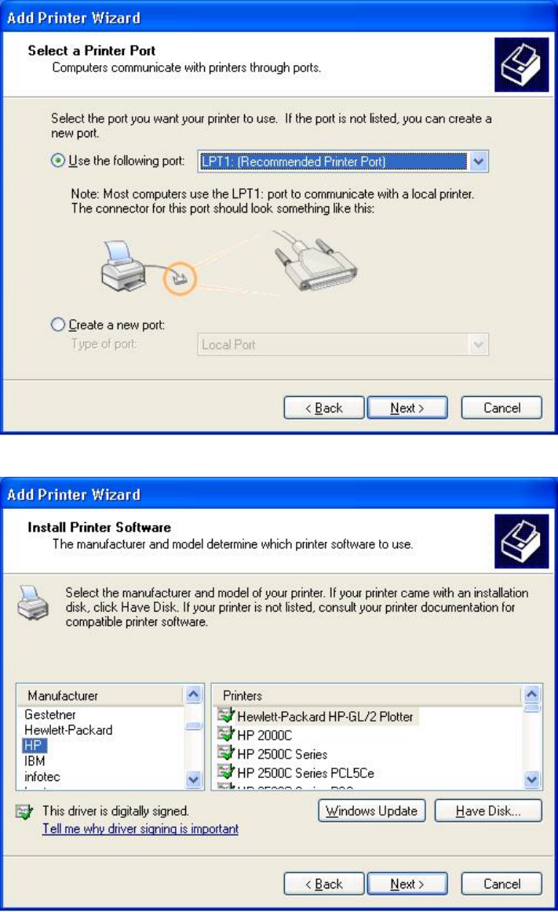Open the LPT1 port dropdown list
This screenshot has width=558, height=912.
[478, 161]
